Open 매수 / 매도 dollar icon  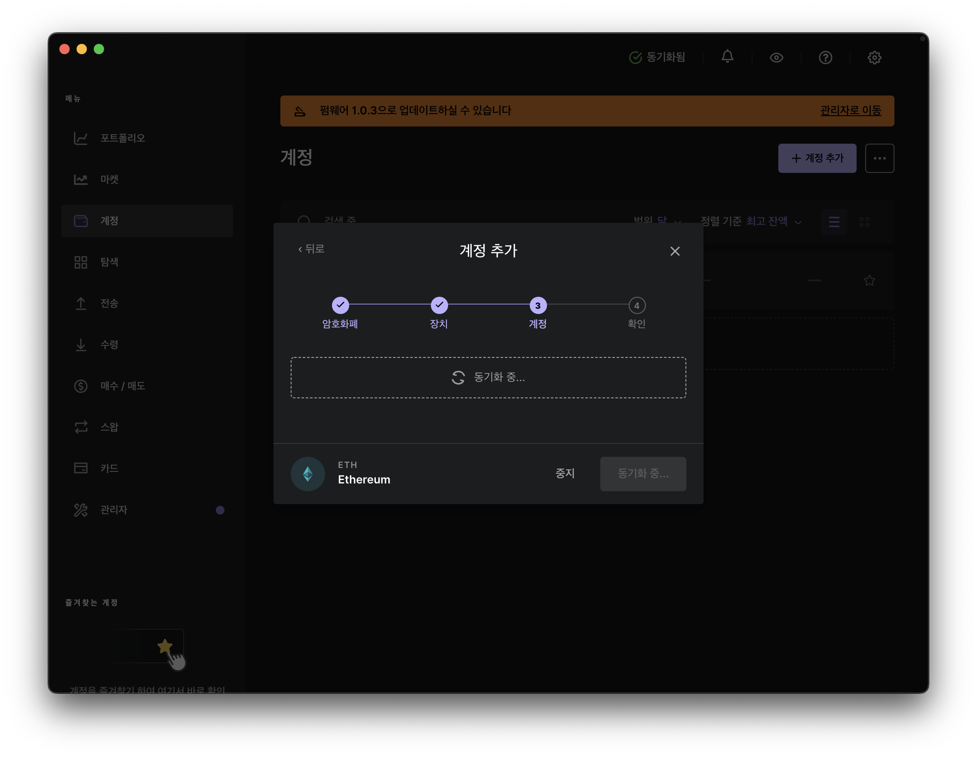80,386
